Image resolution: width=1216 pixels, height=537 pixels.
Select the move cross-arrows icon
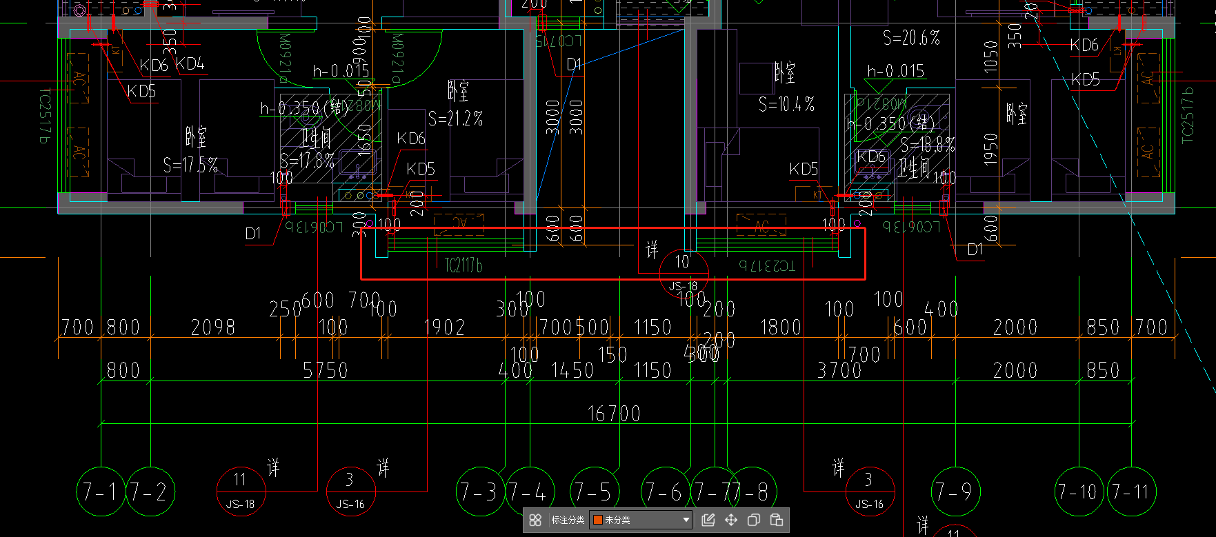pos(731,520)
